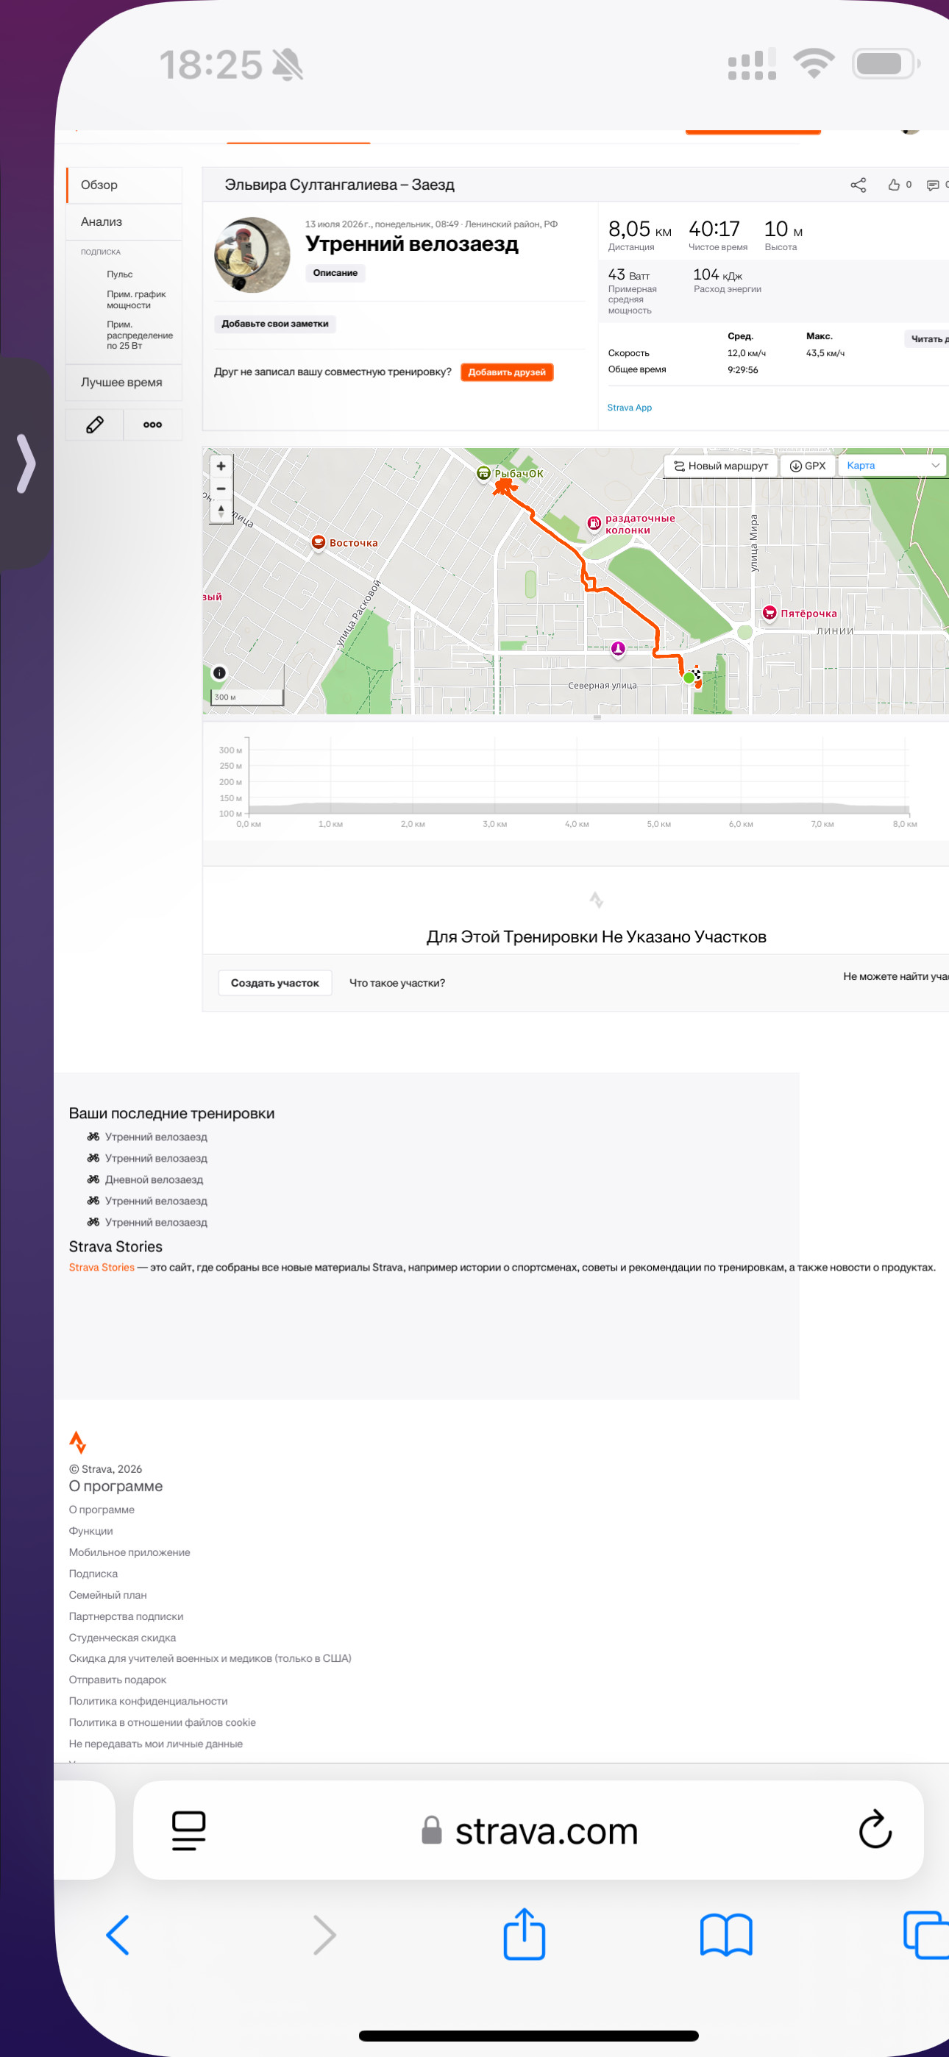Give kudos with the thumbs-up icon

pos(894,185)
